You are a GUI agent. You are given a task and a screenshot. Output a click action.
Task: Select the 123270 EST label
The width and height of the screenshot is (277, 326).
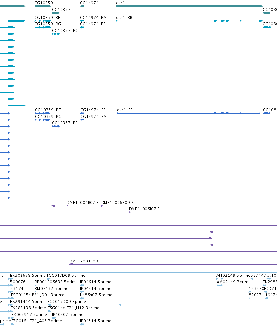(x=256, y=289)
